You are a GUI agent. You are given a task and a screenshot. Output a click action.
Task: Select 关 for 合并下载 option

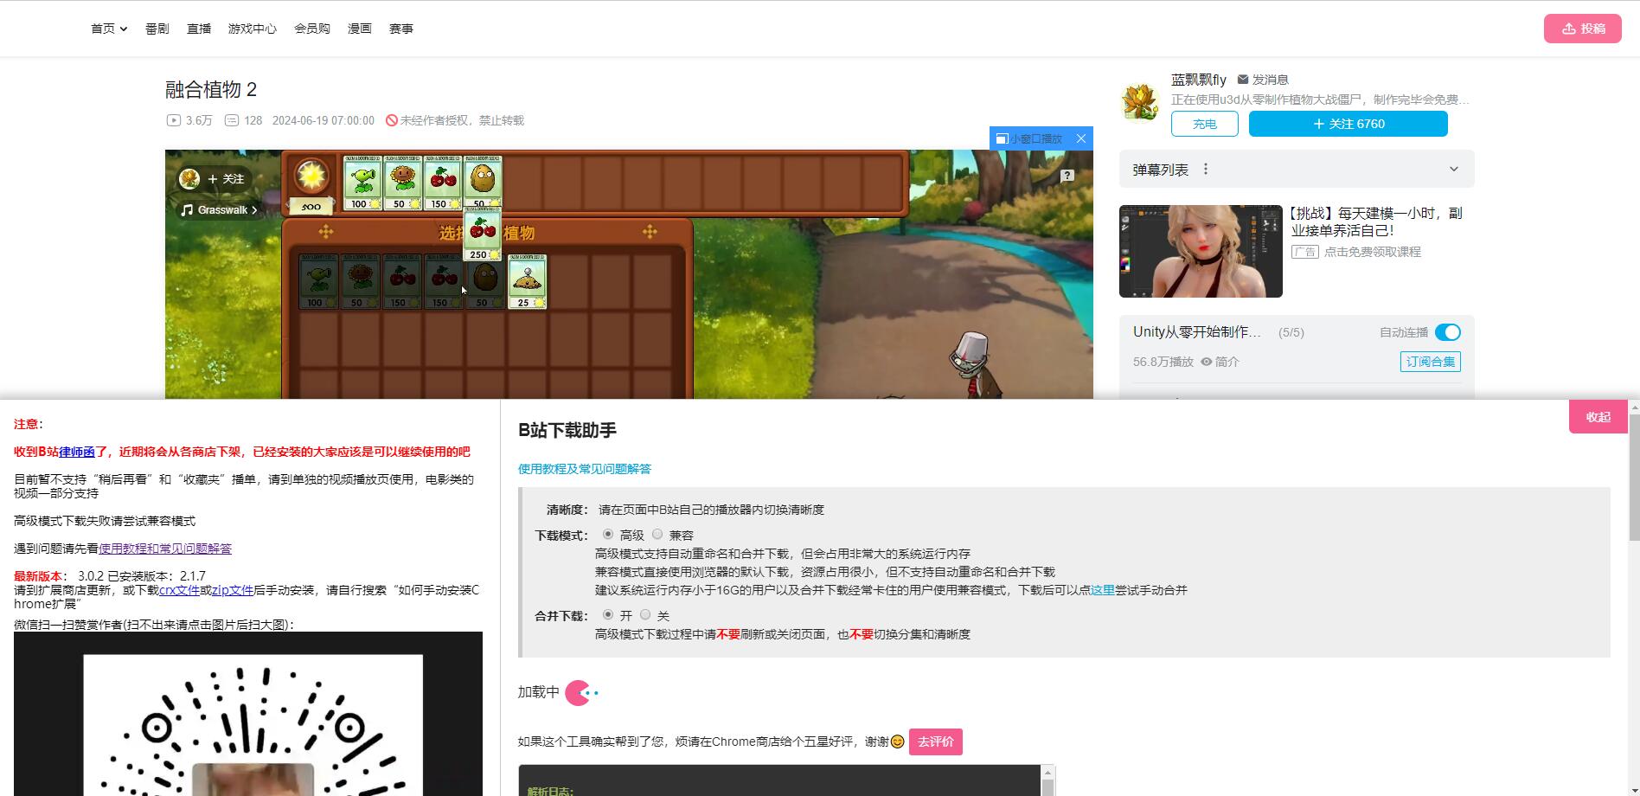click(x=645, y=615)
